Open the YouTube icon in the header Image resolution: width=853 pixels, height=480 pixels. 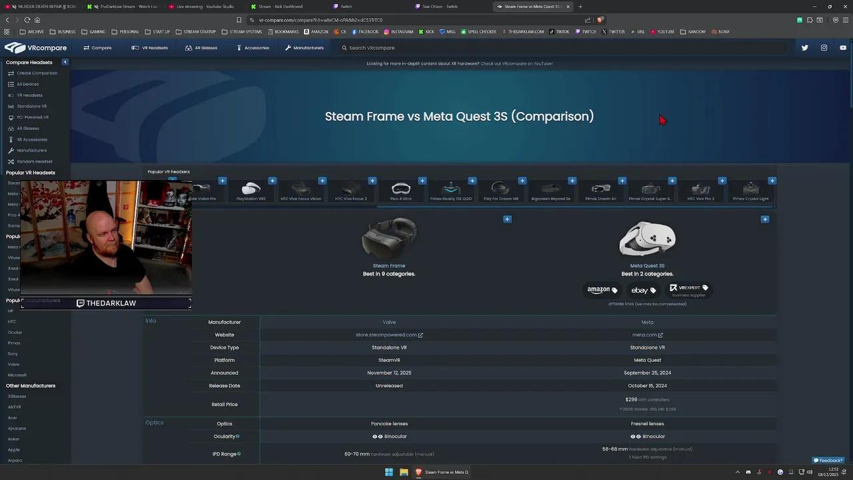tap(843, 47)
